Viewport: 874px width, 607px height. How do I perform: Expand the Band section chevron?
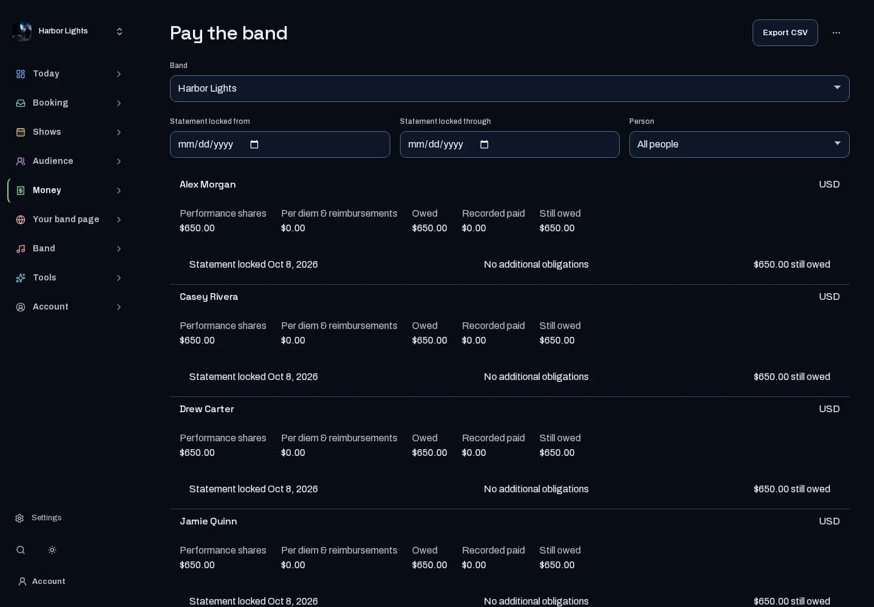pyautogui.click(x=119, y=249)
